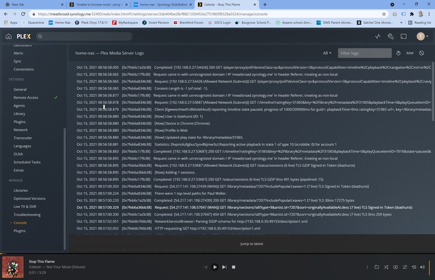Viewport: 435px width, 280px height.
Task: Click the lyrics/music note loop icon
Action: click(x=396, y=267)
